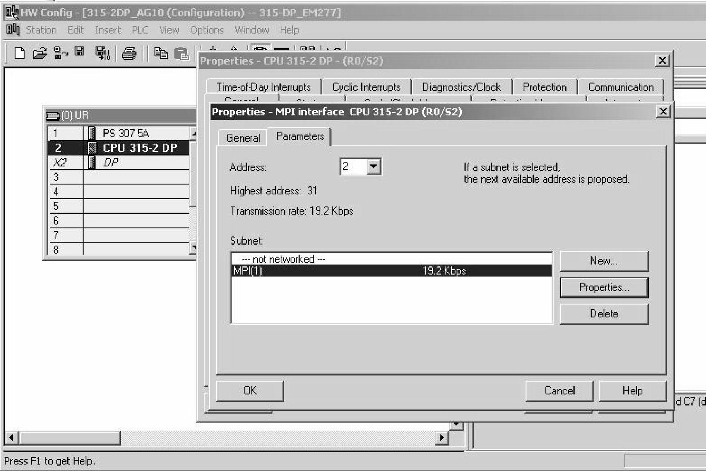The width and height of the screenshot is (706, 471).
Task: Click the Copy toolbar icon
Action: pos(161,53)
